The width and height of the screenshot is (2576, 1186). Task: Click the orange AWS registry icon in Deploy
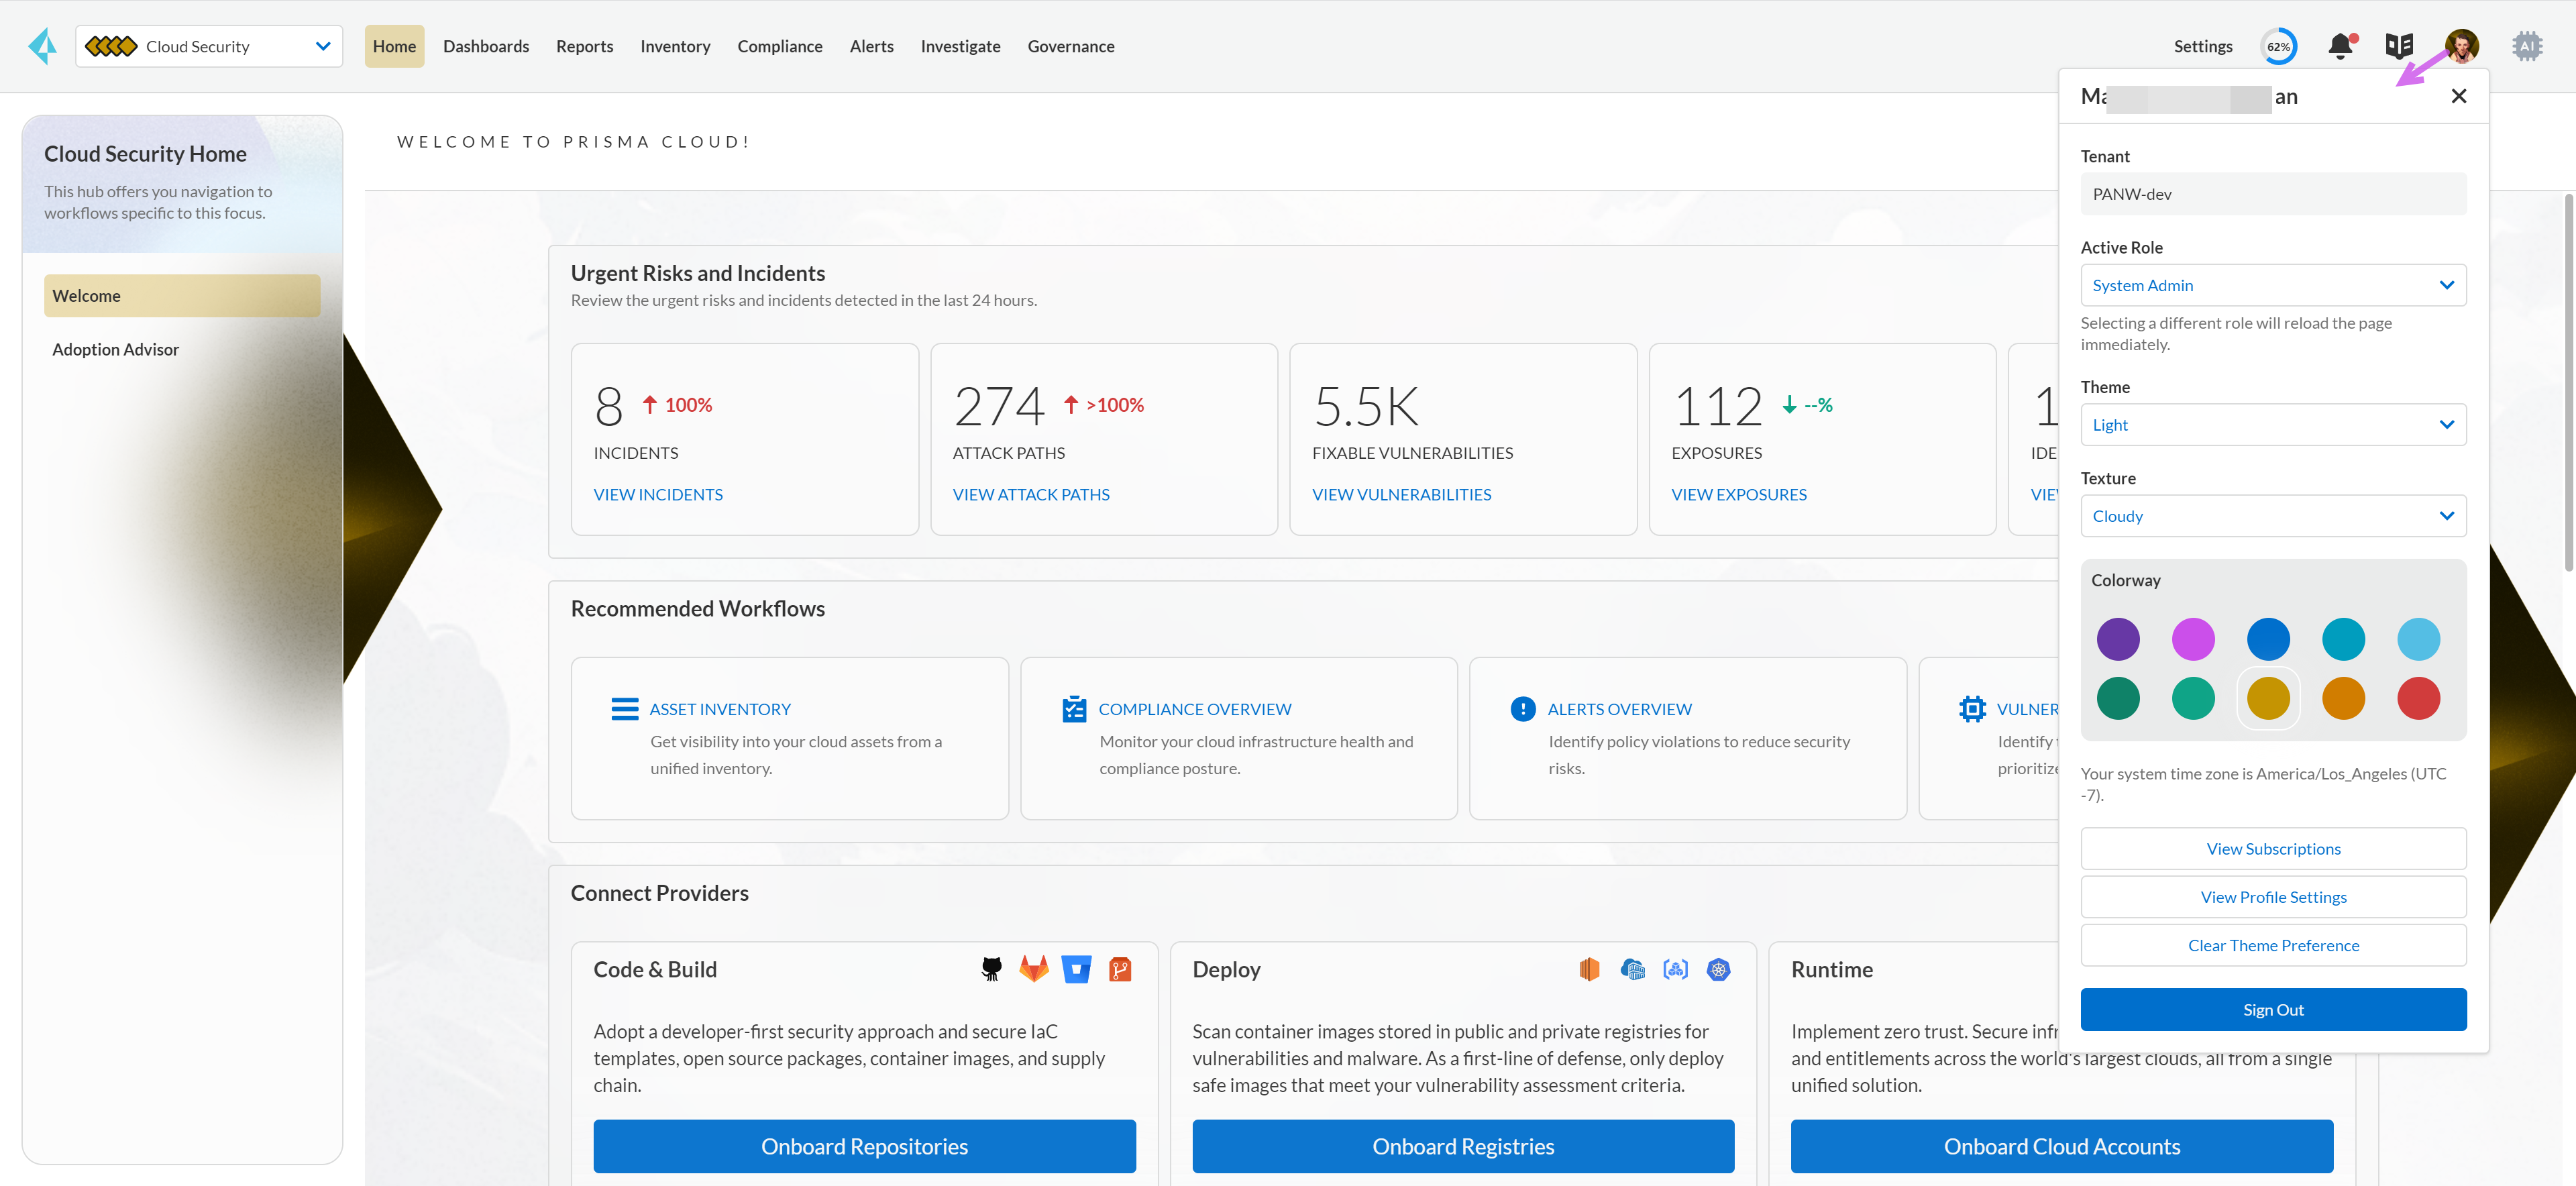pyautogui.click(x=1589, y=969)
